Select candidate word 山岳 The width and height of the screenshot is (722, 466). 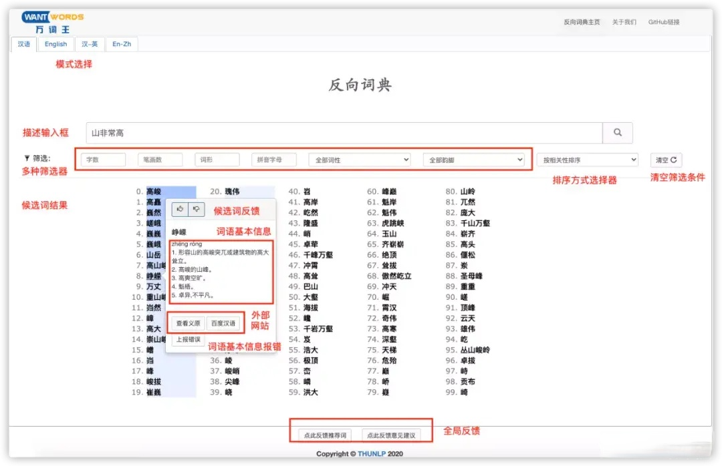(x=154, y=255)
